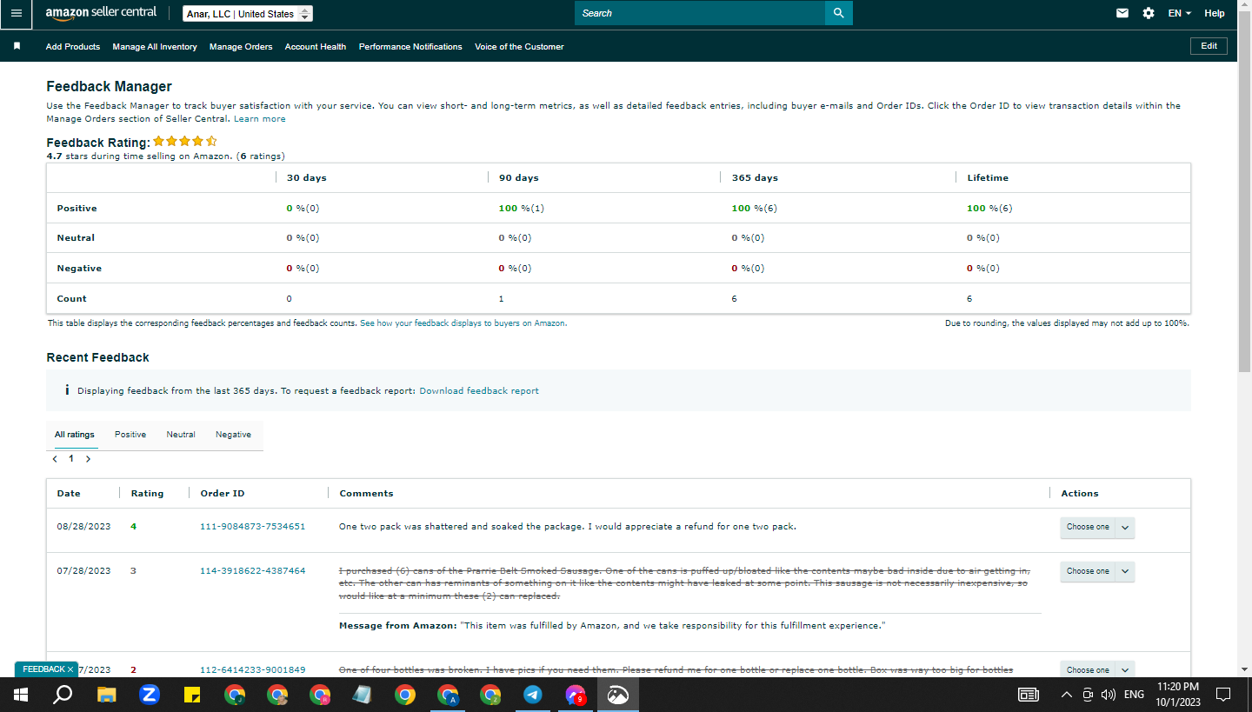The image size is (1252, 712).
Task: Click the Feedback Manager heading
Action: (110, 87)
